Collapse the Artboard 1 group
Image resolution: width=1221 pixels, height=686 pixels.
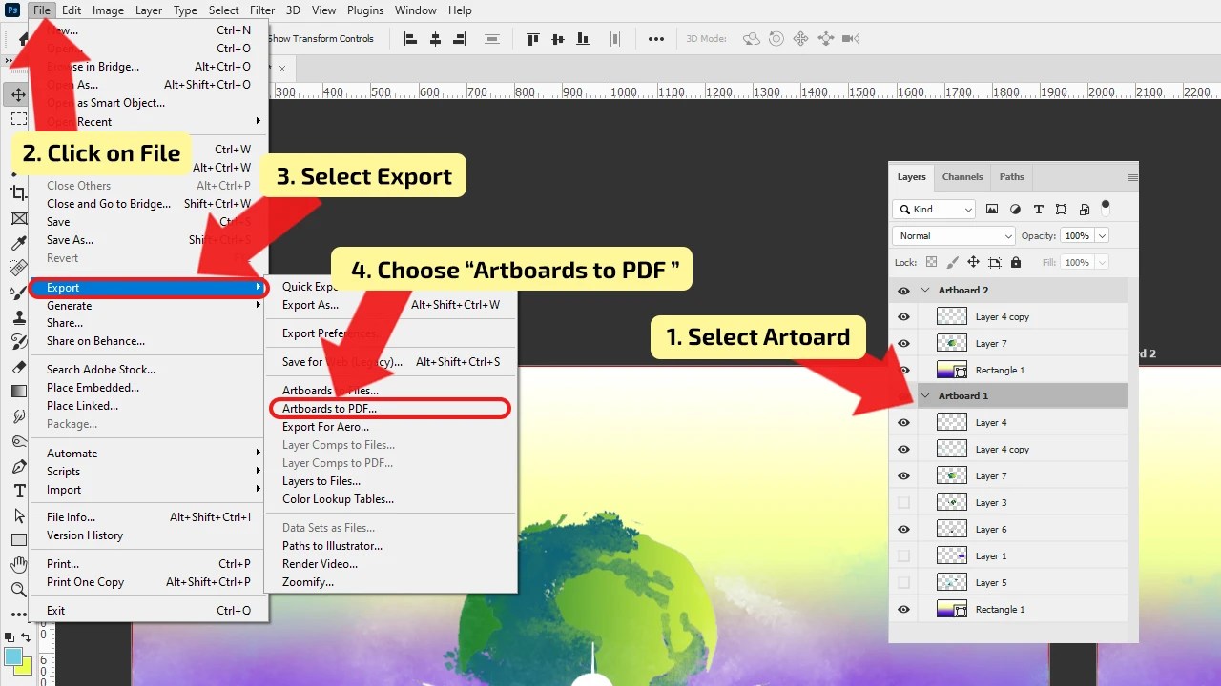tap(923, 395)
